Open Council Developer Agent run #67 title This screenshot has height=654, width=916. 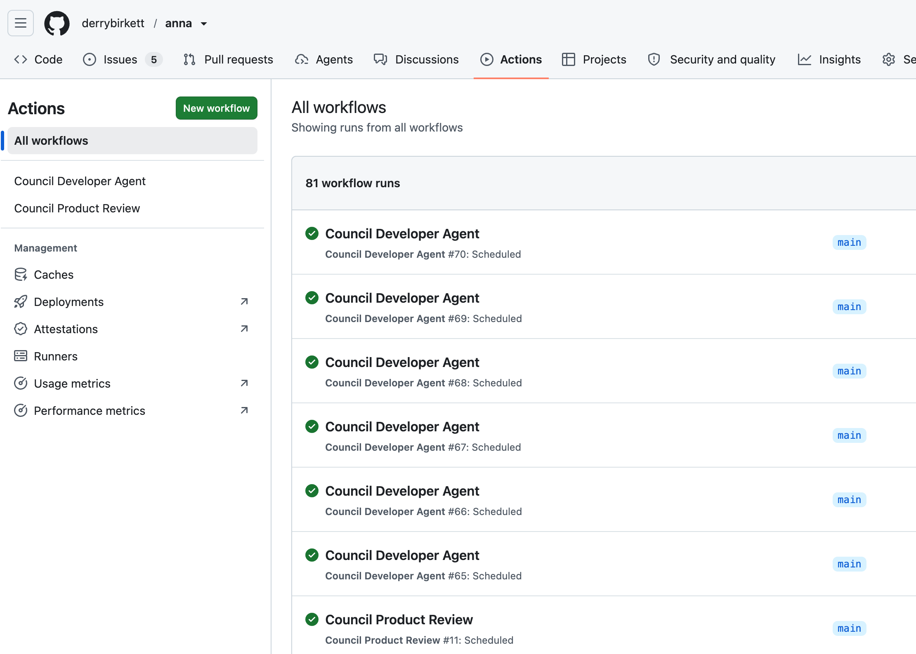[402, 426]
